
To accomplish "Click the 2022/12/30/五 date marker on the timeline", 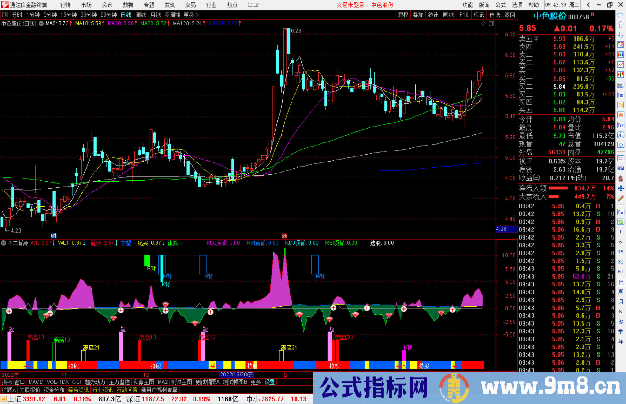I will point(237,374).
